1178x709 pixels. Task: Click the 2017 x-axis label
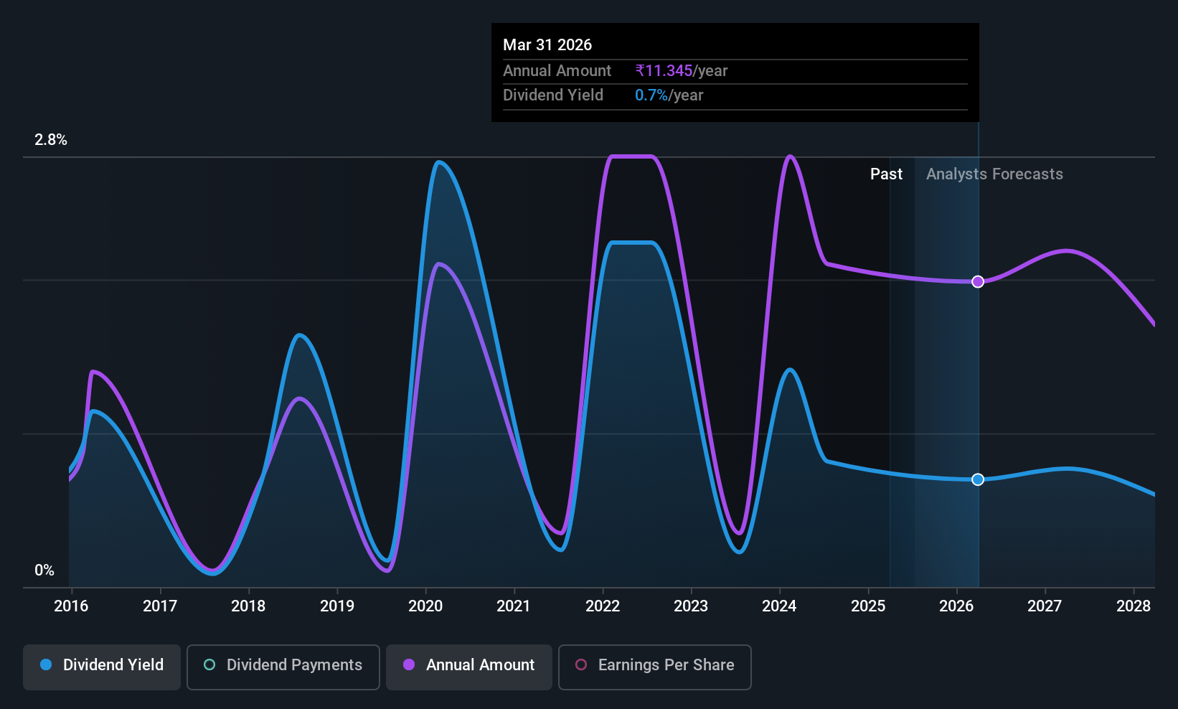tap(160, 606)
